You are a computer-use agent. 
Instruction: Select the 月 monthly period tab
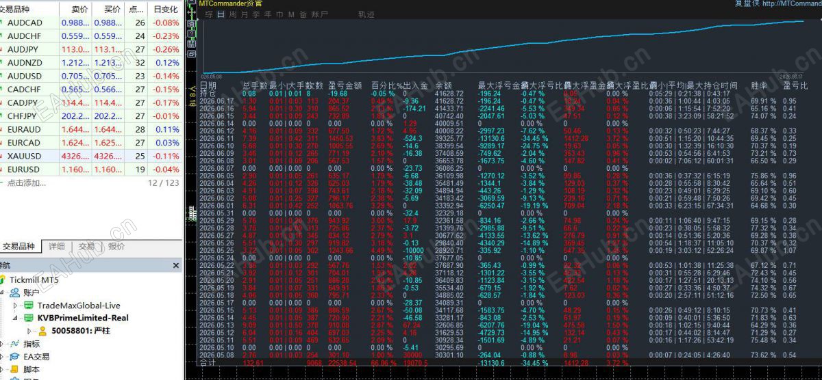pos(245,14)
